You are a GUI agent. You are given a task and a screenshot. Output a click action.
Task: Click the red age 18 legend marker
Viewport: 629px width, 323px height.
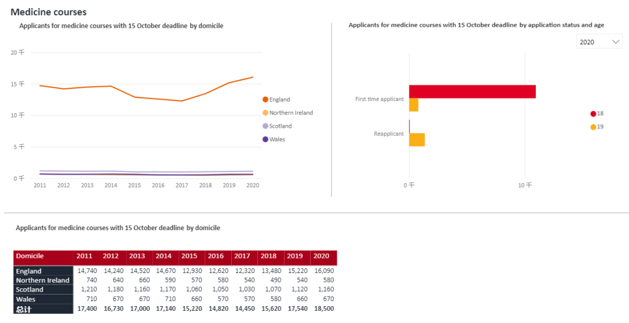tap(593, 114)
